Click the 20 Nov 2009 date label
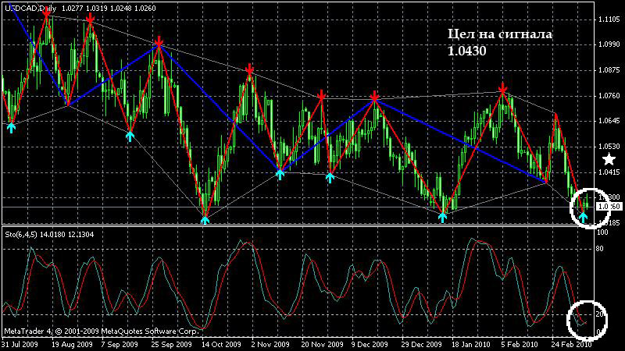The image size is (625, 351). (x=322, y=344)
